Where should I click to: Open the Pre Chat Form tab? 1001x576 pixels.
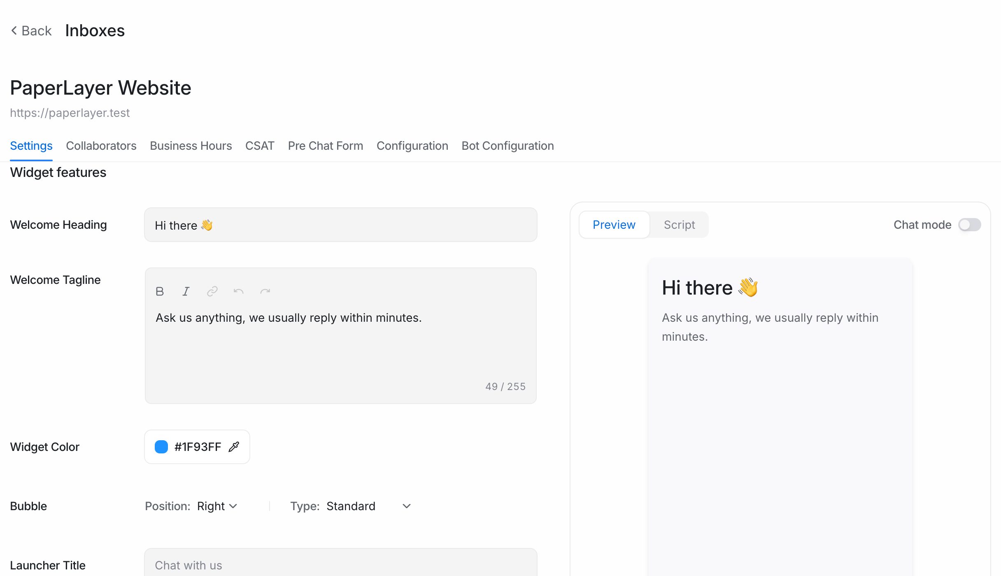point(326,146)
